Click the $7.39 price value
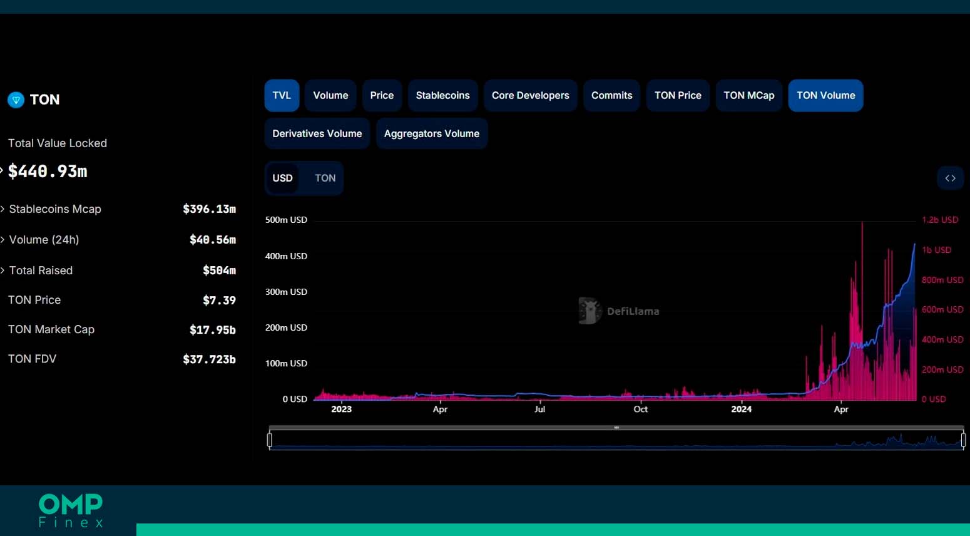This screenshot has width=970, height=536. pyautogui.click(x=219, y=301)
